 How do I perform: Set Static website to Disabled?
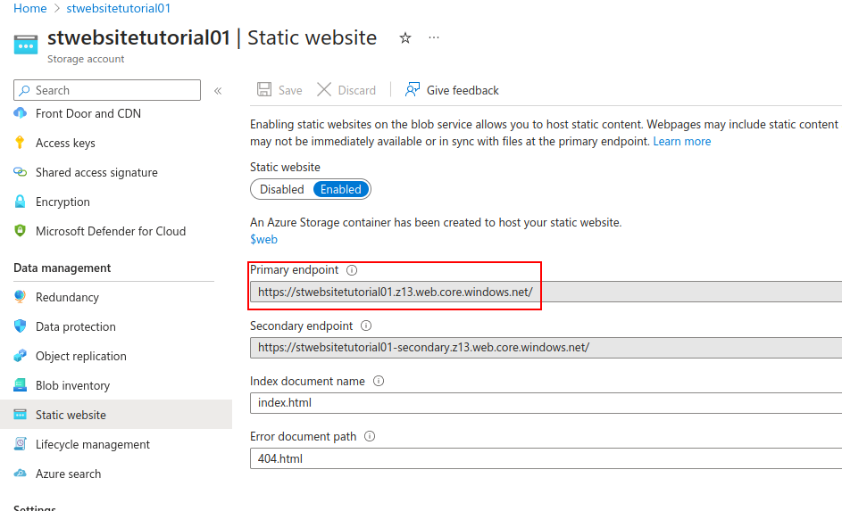pyautogui.click(x=282, y=189)
